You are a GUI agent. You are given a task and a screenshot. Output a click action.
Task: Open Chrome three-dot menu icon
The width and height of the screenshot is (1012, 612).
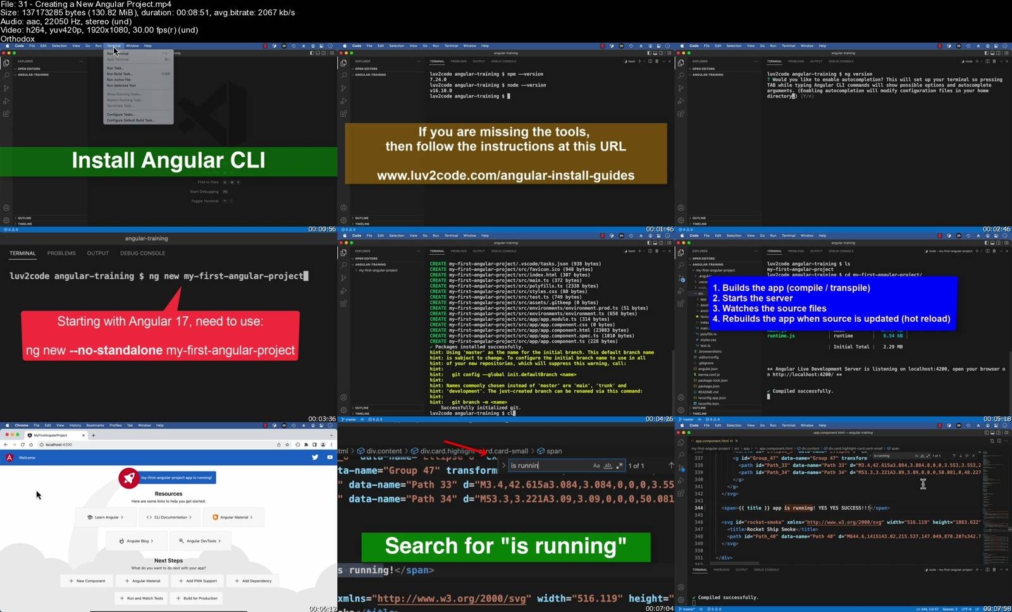click(x=331, y=444)
